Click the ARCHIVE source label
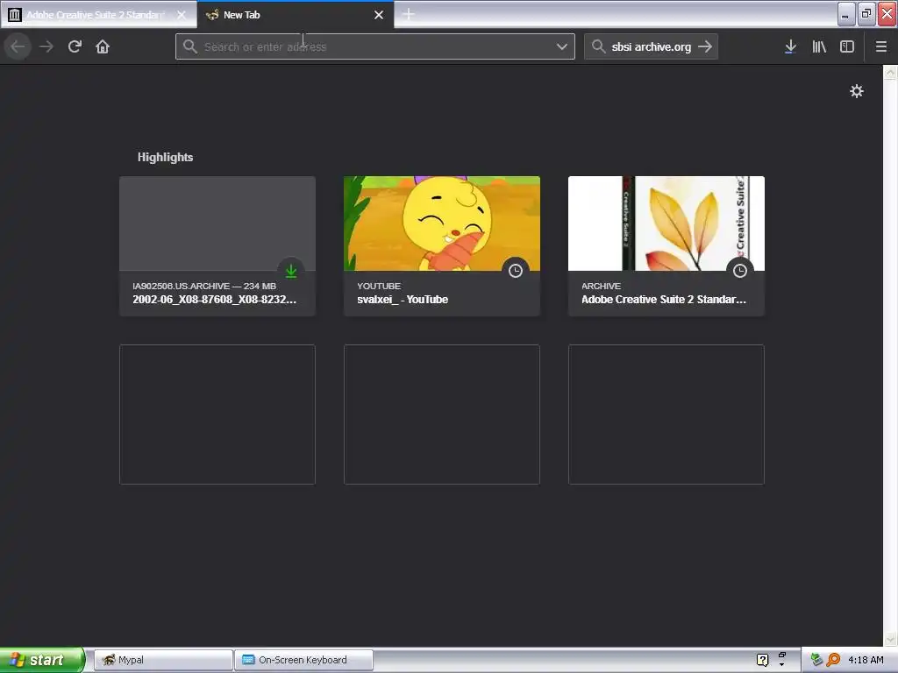The height and width of the screenshot is (673, 898). [601, 286]
